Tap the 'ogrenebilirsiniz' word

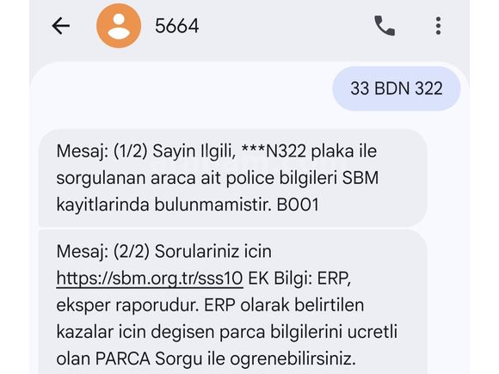[293, 359]
